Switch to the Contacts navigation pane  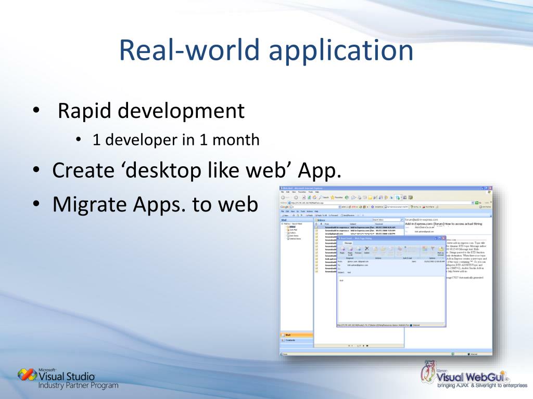[296, 340]
